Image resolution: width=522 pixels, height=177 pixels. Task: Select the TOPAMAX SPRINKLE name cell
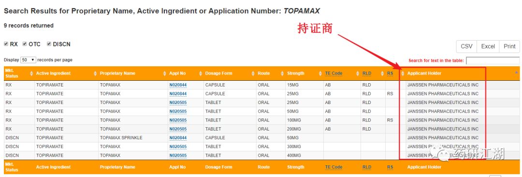(132, 138)
